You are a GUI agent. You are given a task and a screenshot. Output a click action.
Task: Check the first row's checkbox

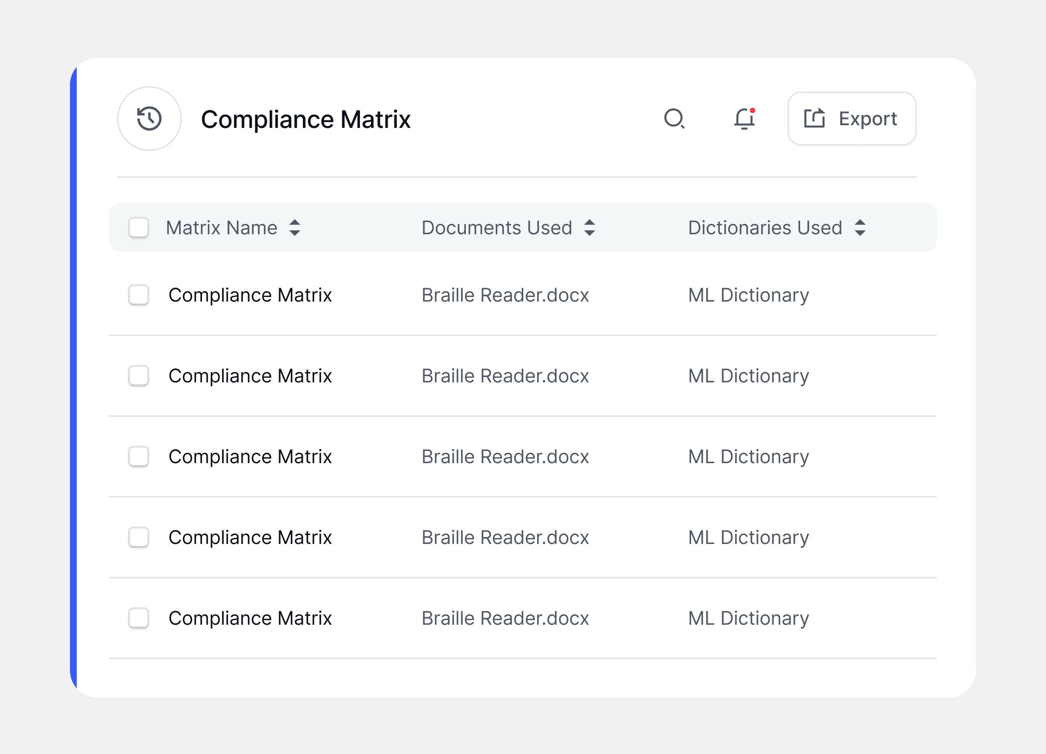[138, 295]
